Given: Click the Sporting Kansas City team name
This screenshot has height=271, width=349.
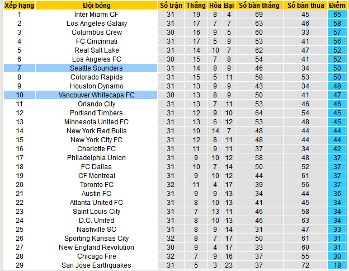Looking at the screenshot, I should pyautogui.click(x=96, y=238).
